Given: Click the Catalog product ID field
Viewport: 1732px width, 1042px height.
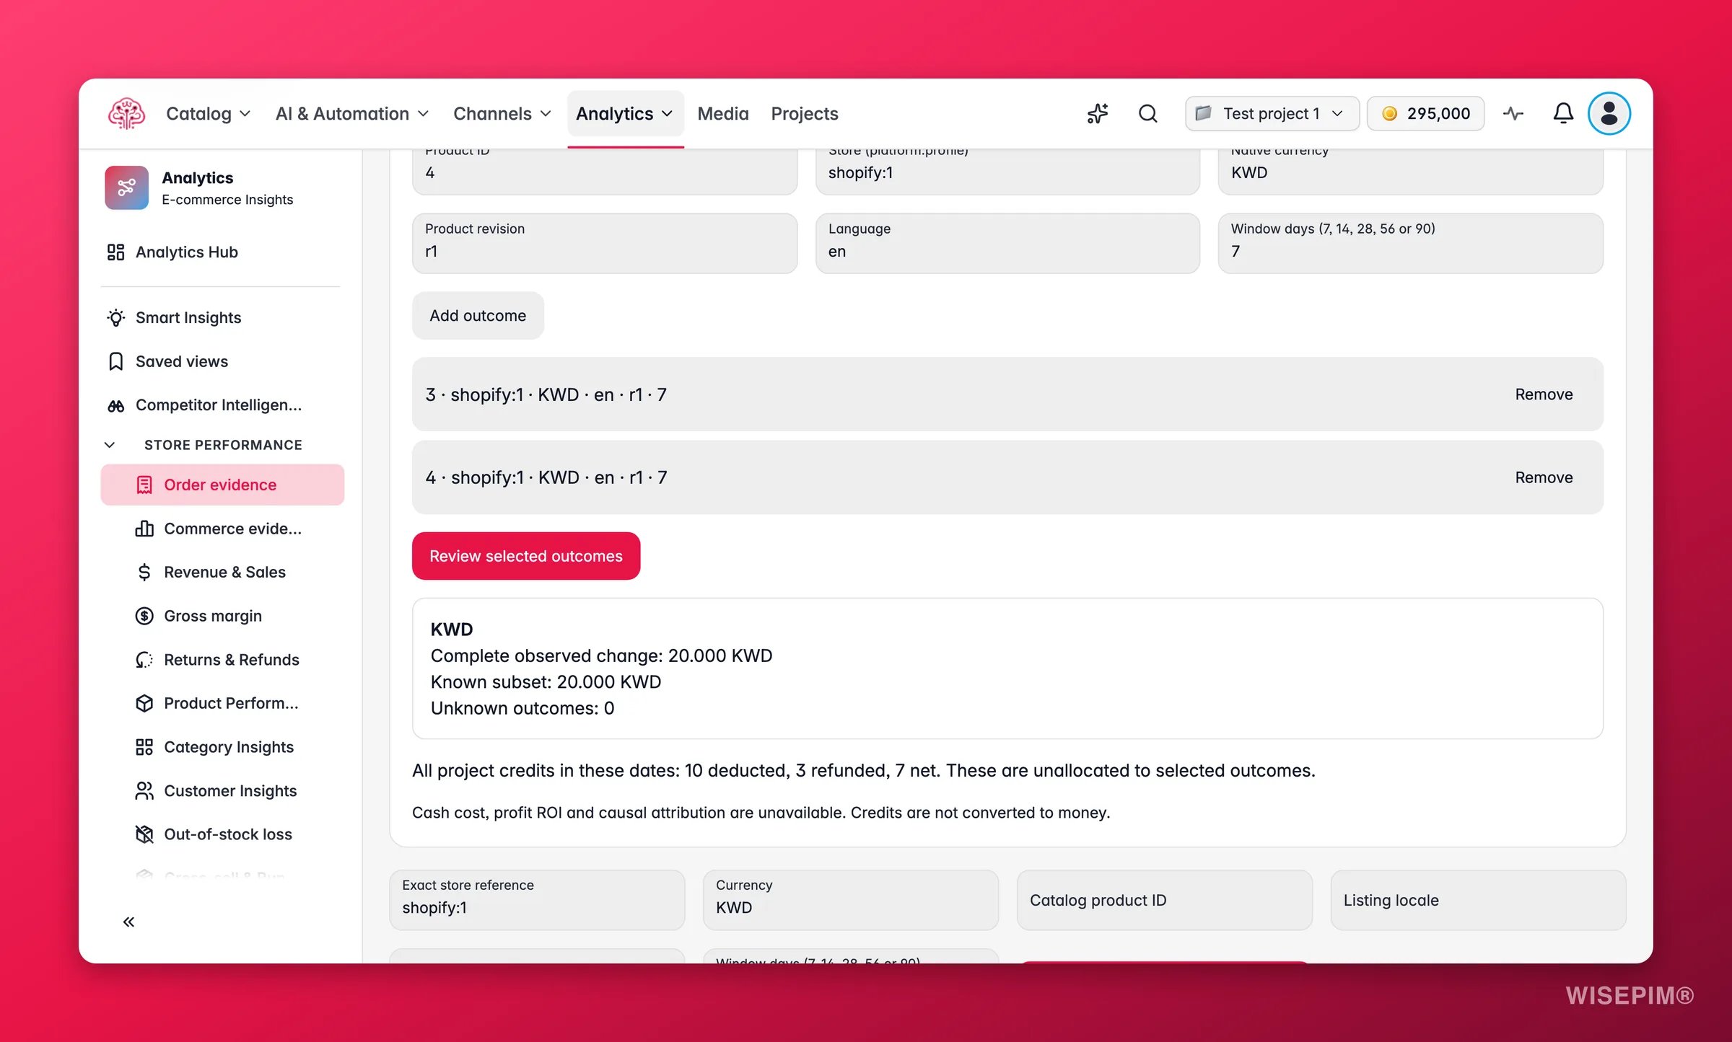Looking at the screenshot, I should (x=1165, y=899).
